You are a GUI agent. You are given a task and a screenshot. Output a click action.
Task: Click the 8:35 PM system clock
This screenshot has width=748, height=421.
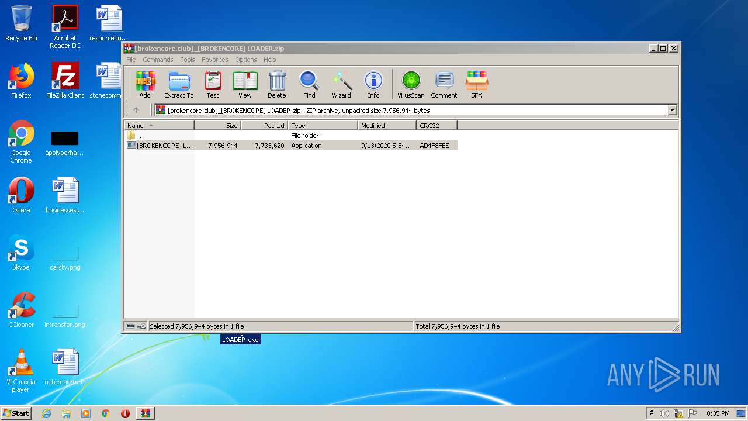coord(718,413)
